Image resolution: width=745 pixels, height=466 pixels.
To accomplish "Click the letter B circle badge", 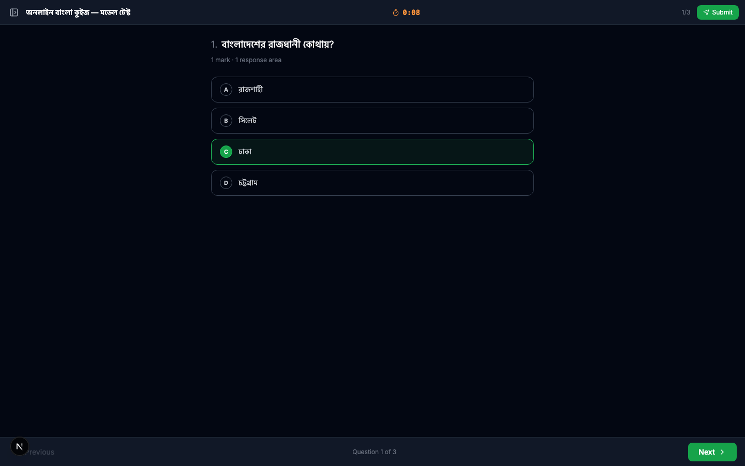I will pos(226,121).
